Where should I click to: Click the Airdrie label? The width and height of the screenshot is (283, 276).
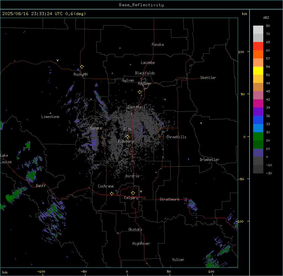tap(132, 176)
